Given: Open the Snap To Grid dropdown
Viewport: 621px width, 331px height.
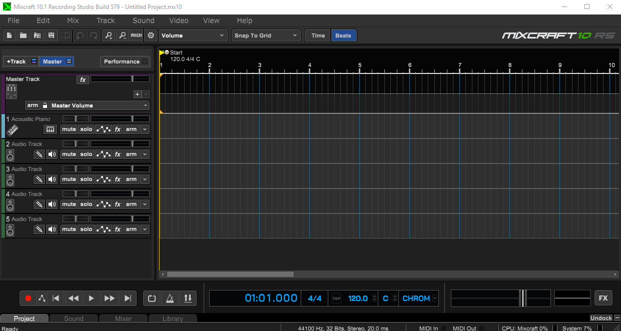Looking at the screenshot, I should click(266, 35).
